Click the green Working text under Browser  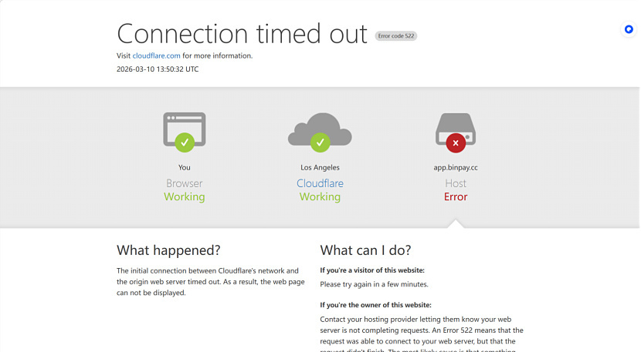coord(185,196)
